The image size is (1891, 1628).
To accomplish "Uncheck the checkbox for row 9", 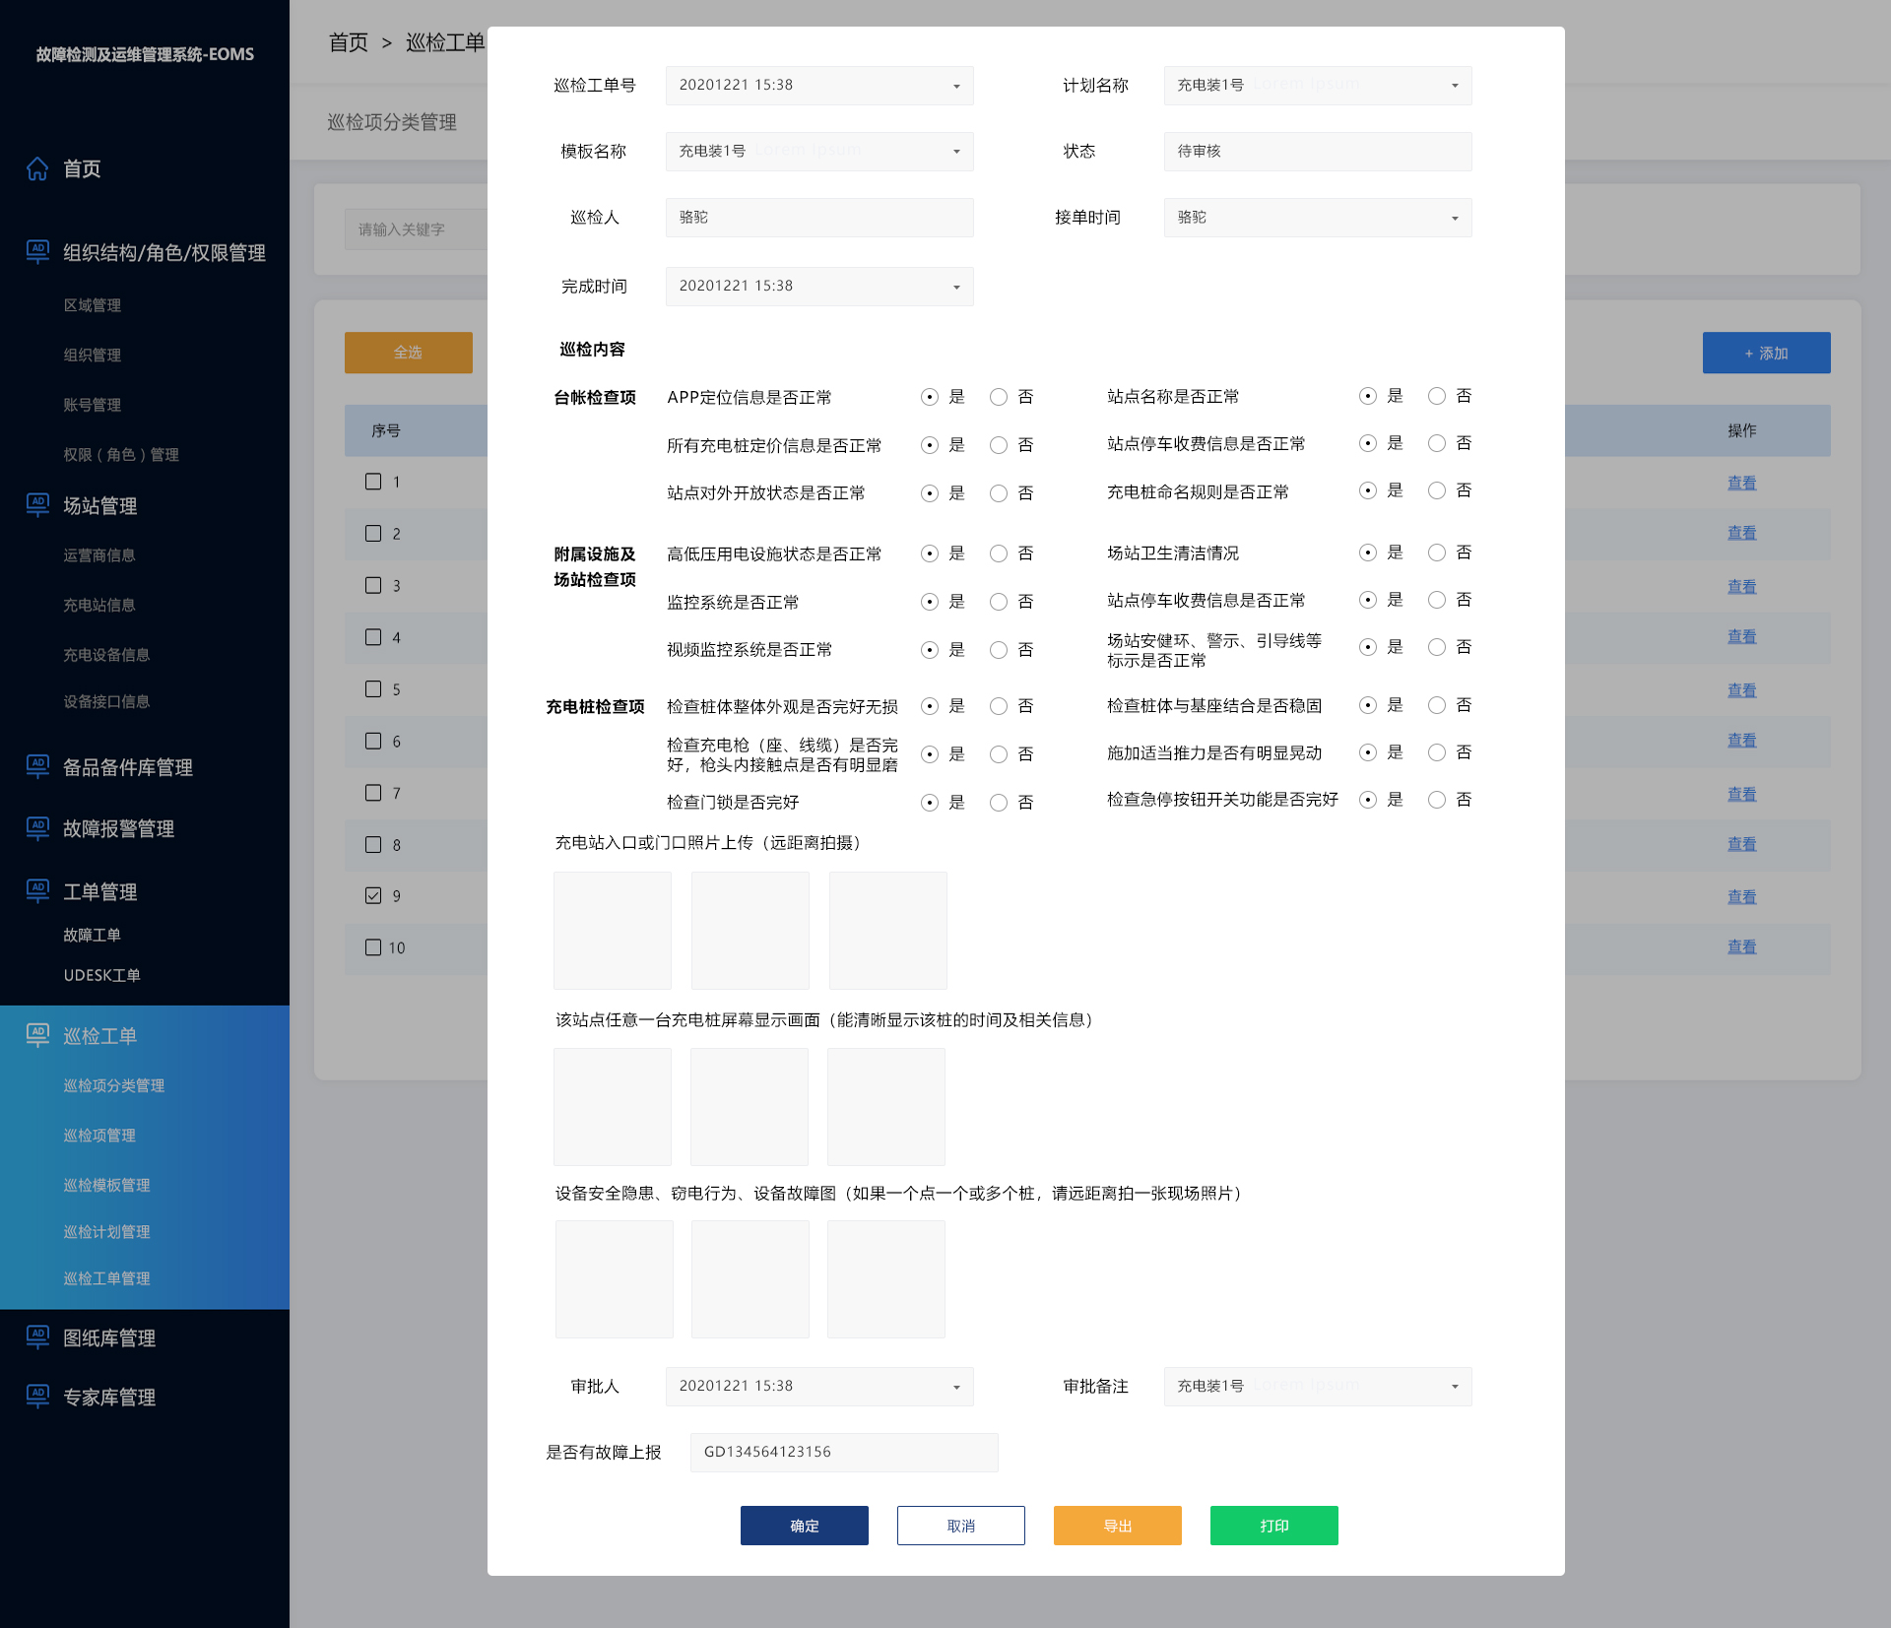I will (x=373, y=895).
